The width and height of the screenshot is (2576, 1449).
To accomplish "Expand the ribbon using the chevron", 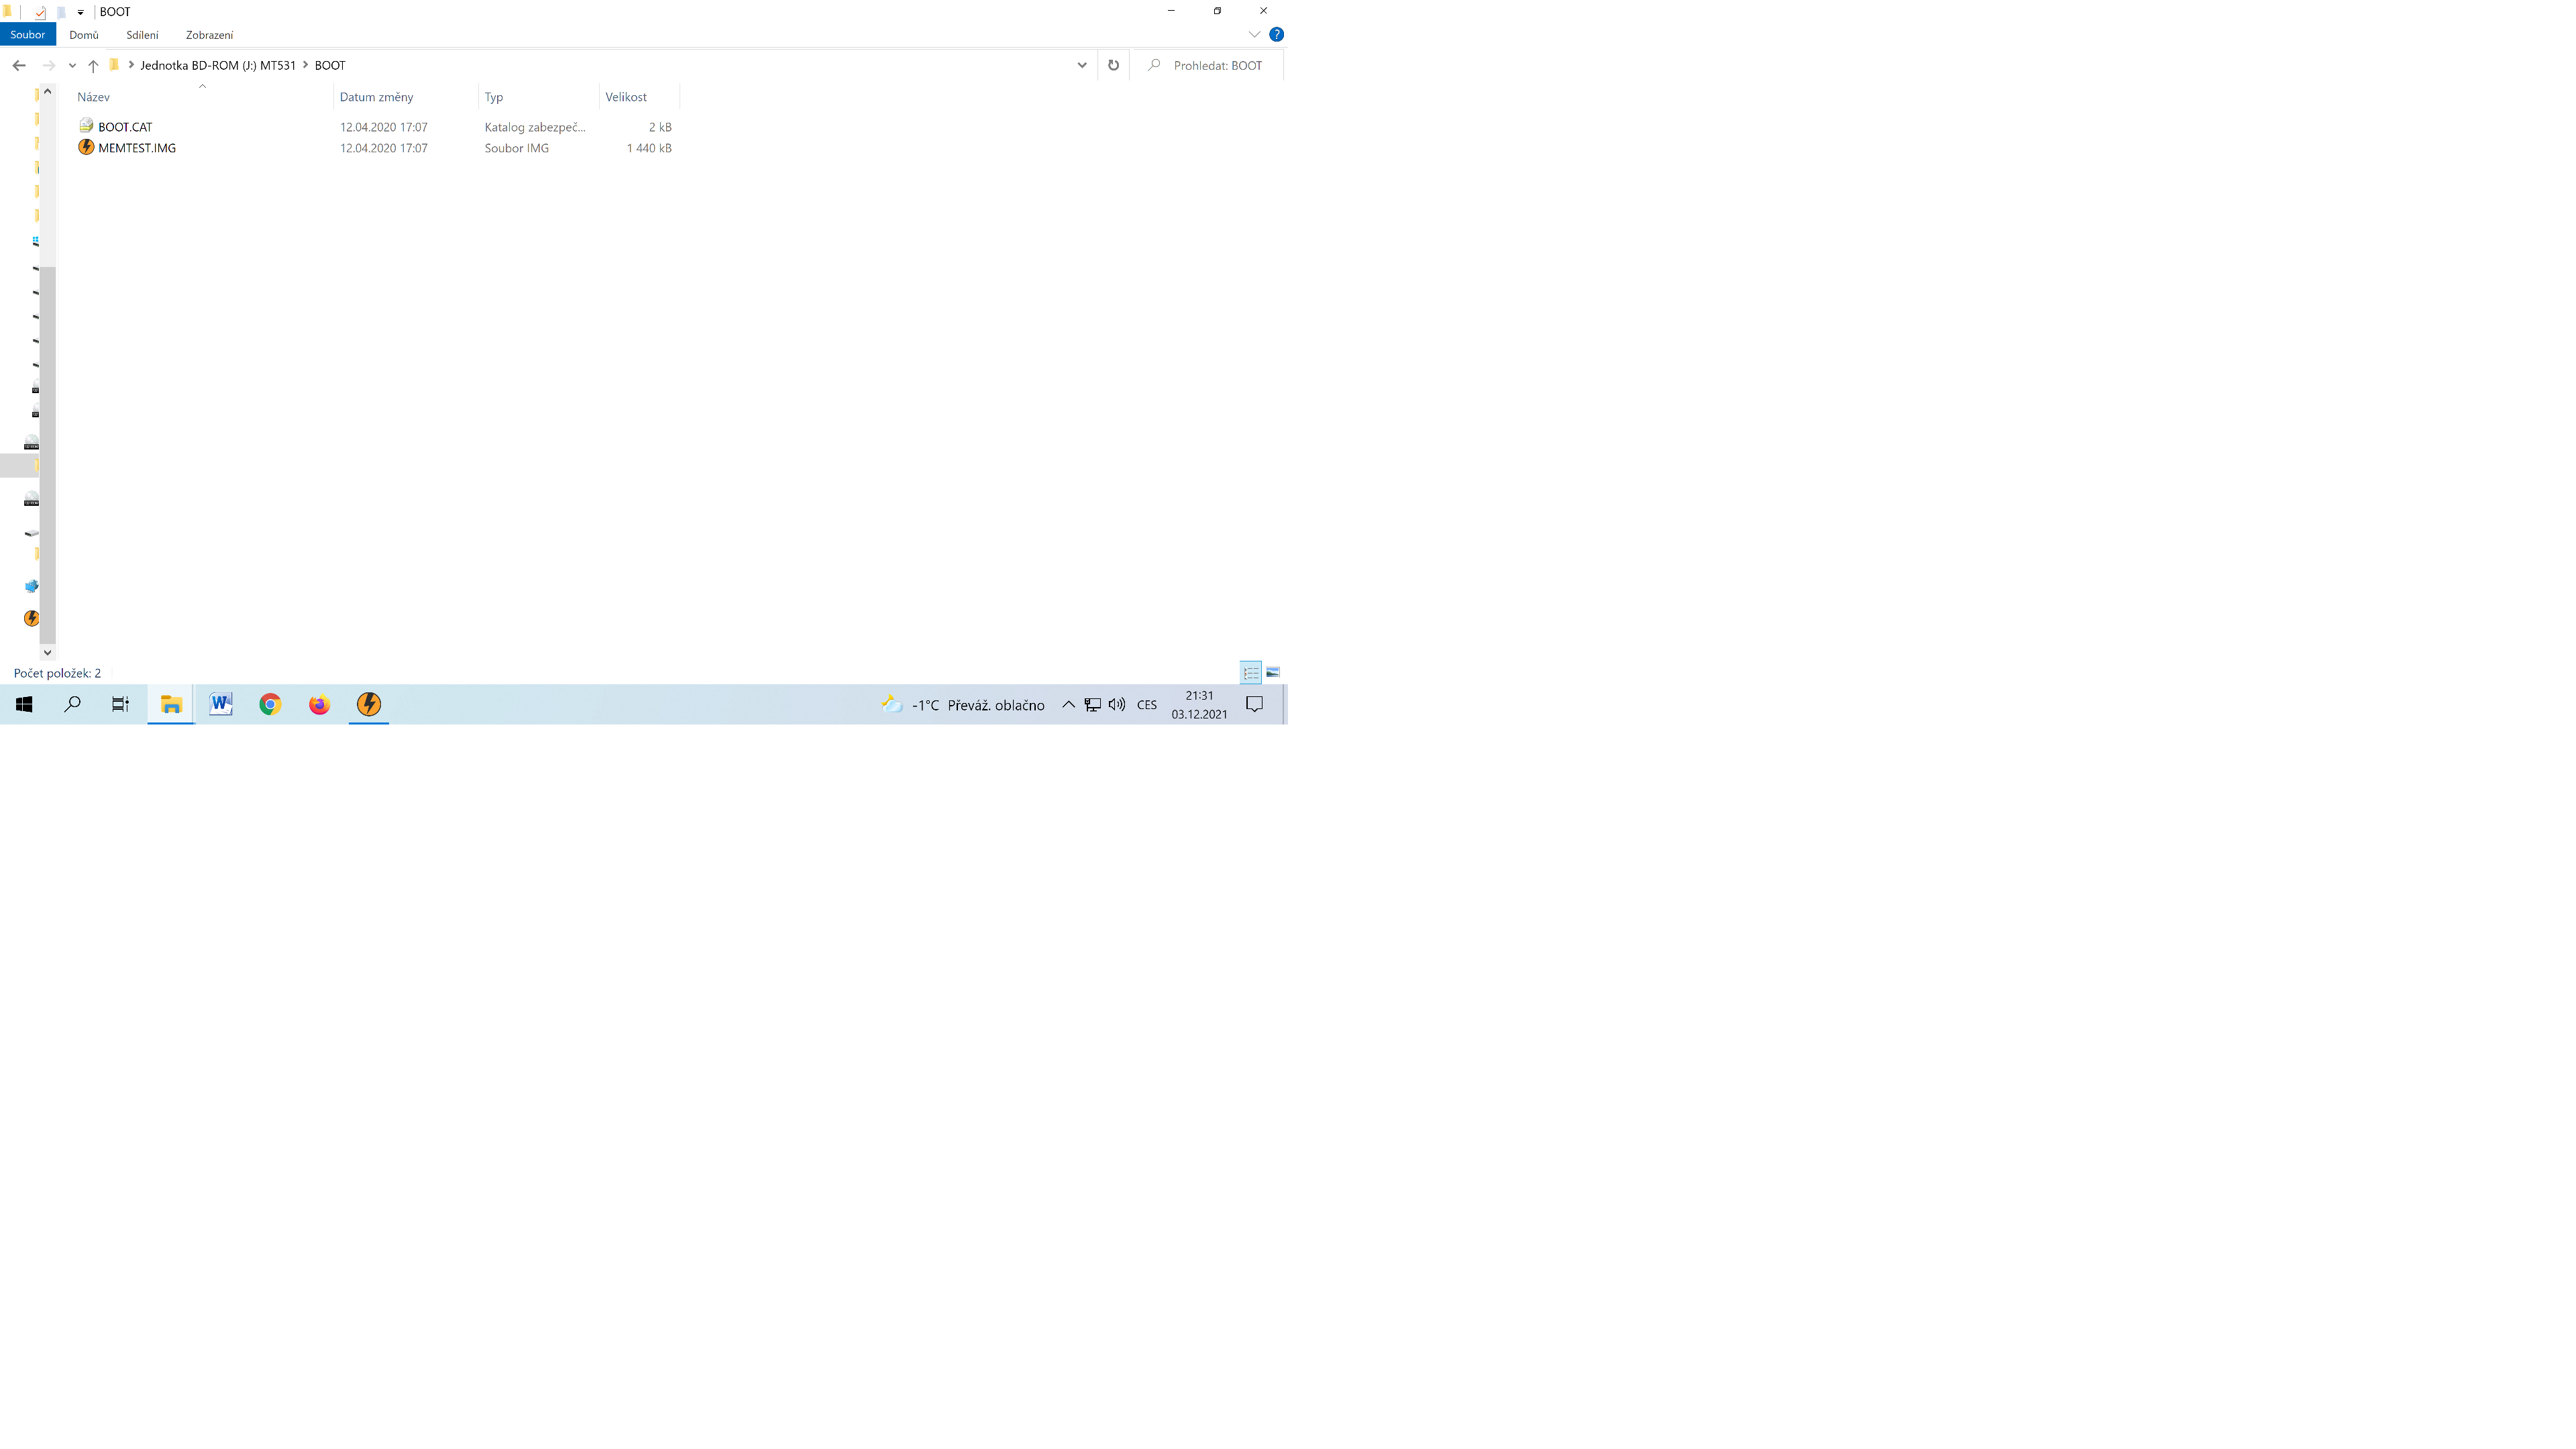I will click(1254, 34).
